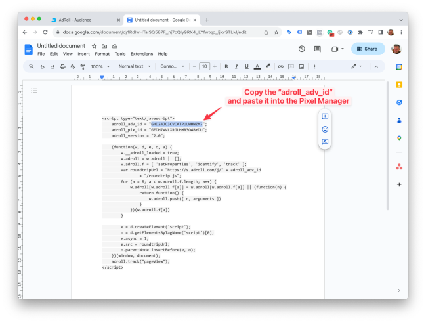Click the Share button

click(368, 49)
